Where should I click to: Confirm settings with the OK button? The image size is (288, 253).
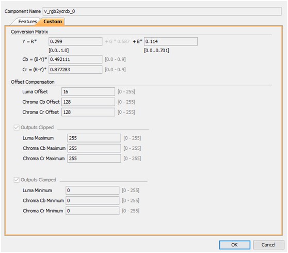click(x=234, y=245)
